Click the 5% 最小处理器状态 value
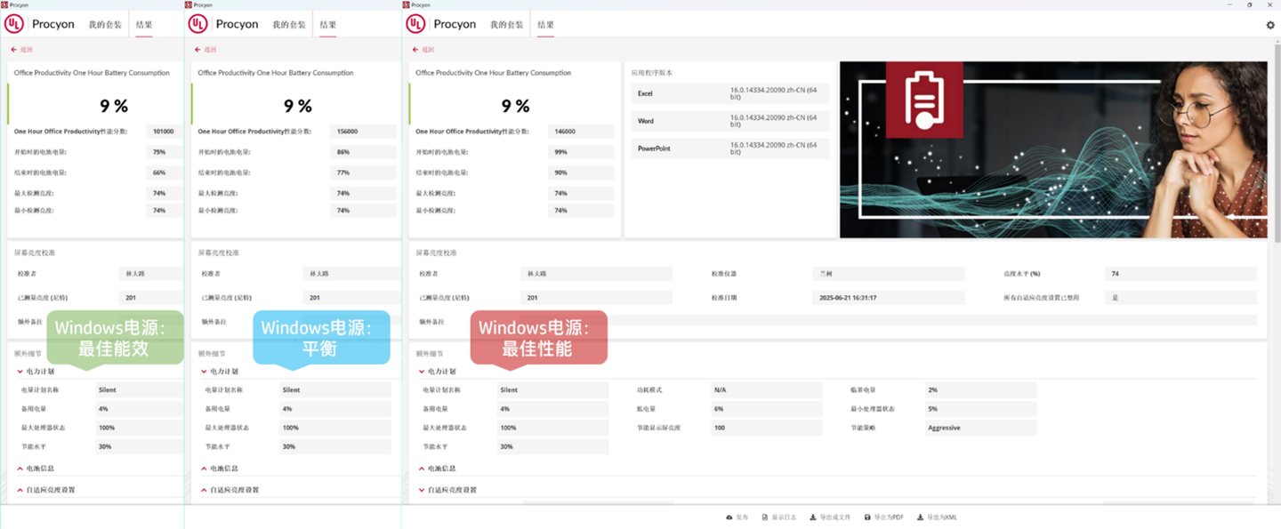 pos(981,409)
